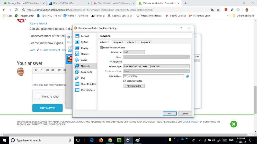Open the Other bookmarks folder
Screen dimensions: 257x144
coord(243,16)
